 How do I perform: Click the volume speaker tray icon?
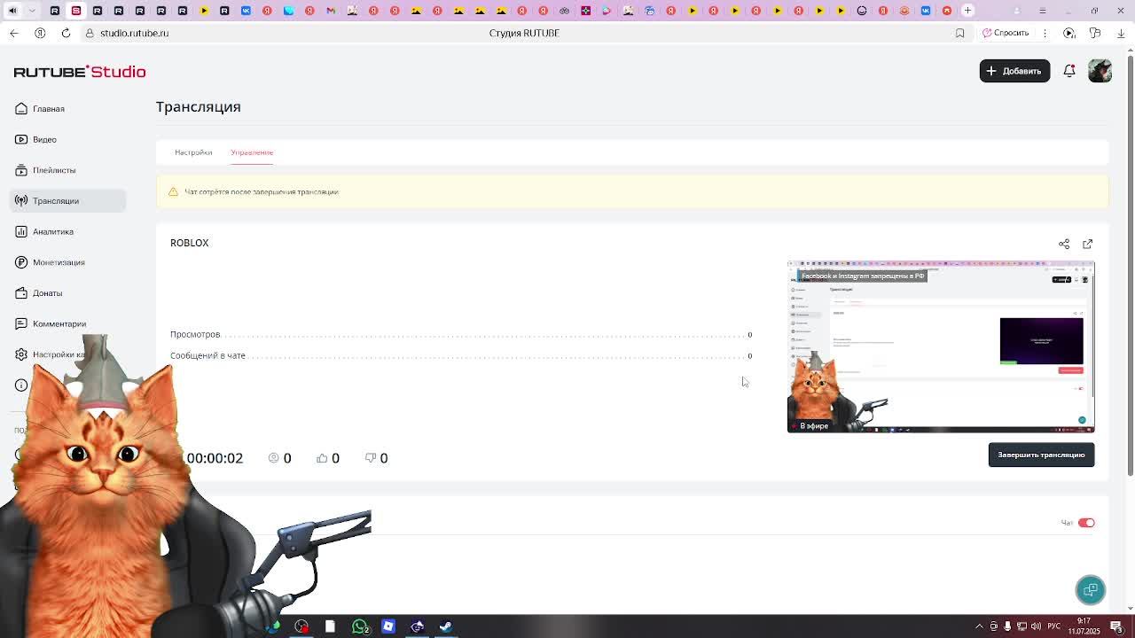pyautogui.click(x=1036, y=626)
